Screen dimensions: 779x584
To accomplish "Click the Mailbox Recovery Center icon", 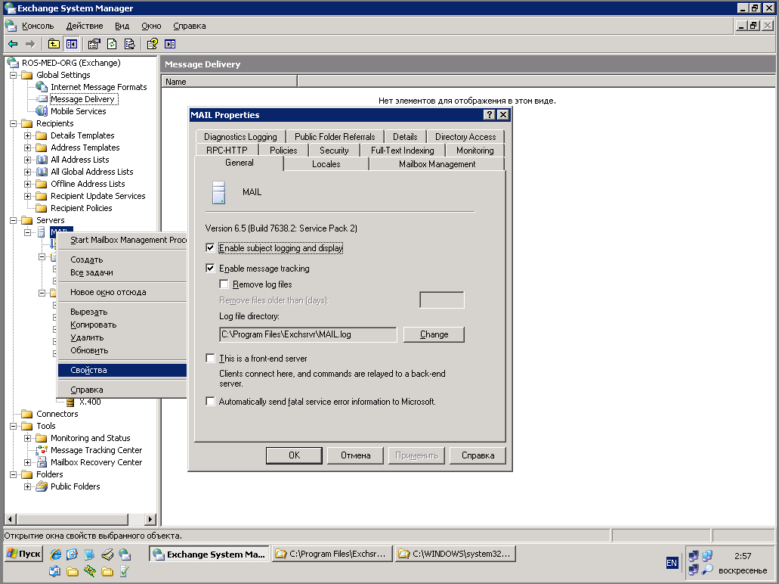I will 42,462.
